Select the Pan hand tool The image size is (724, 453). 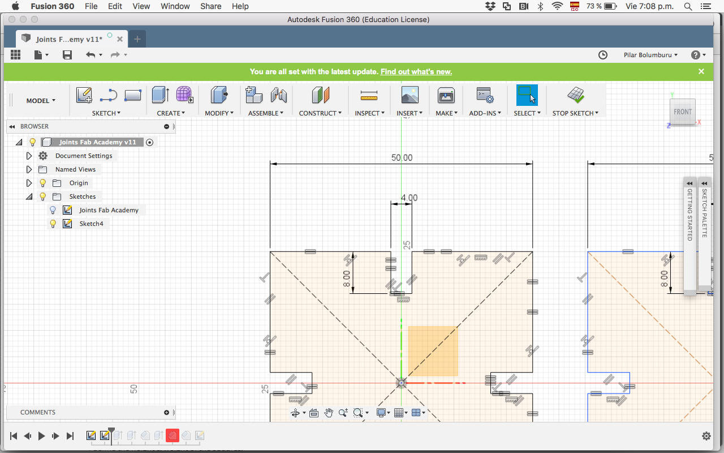pyautogui.click(x=329, y=413)
